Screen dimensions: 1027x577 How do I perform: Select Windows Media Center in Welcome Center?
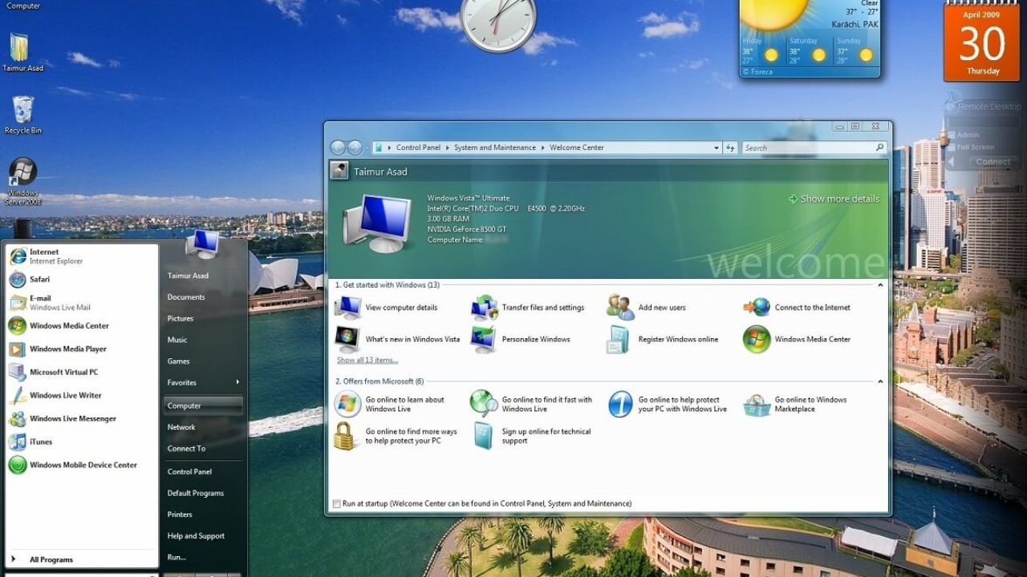(797, 339)
